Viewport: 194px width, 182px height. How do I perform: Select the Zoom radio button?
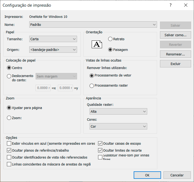click(9, 118)
